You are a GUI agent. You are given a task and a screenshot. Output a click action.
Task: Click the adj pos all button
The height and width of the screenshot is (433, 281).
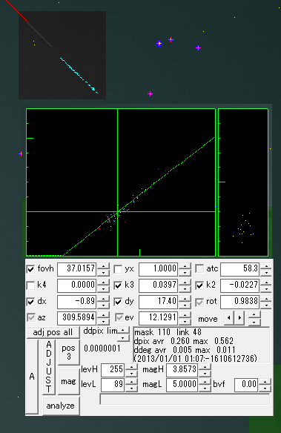pos(53,332)
